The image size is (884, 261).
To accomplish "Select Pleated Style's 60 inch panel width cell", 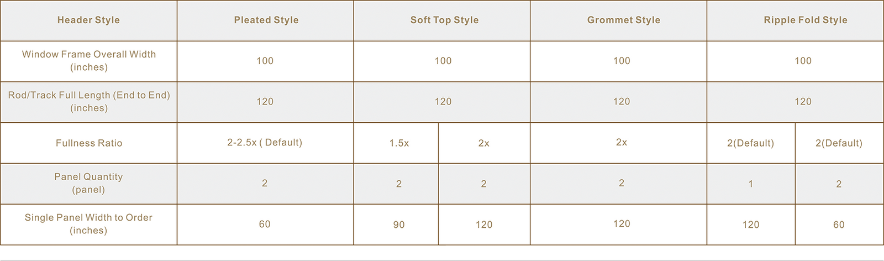I will [265, 224].
